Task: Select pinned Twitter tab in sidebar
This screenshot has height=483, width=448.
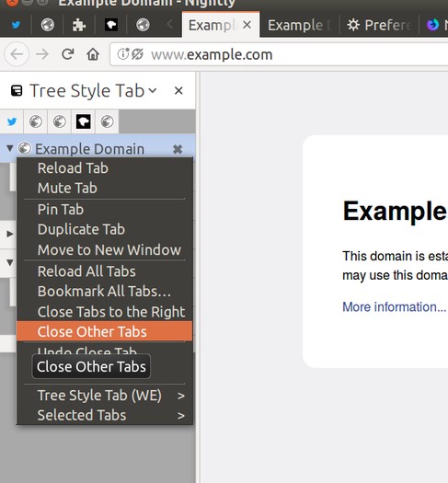Action: [12, 121]
